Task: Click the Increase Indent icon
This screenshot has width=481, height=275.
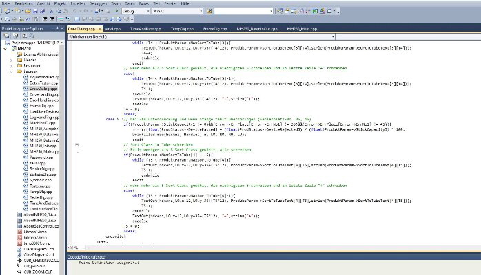Action: coord(51,19)
